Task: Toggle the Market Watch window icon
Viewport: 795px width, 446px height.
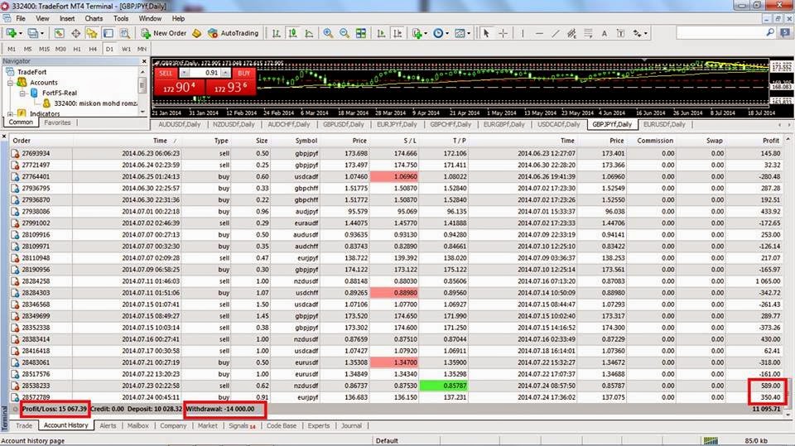Action: pyautogui.click(x=59, y=33)
